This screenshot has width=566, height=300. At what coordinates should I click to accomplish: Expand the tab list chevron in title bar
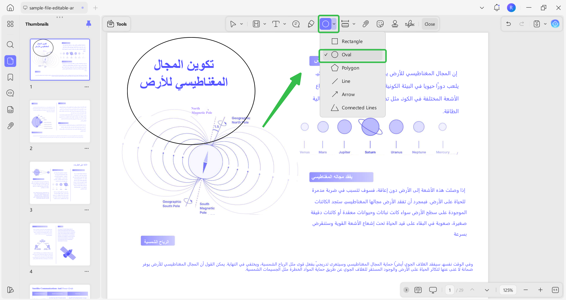pyautogui.click(x=482, y=8)
